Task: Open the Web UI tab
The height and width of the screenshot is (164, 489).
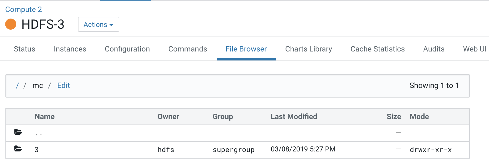Action: coord(474,49)
